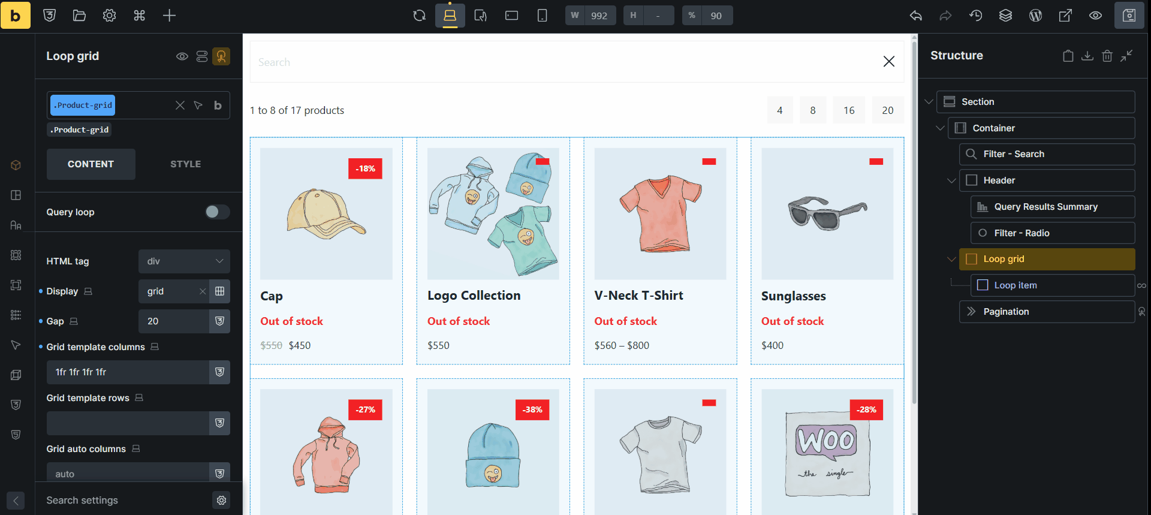Open revision history icon
1151x515 pixels.
975,16
